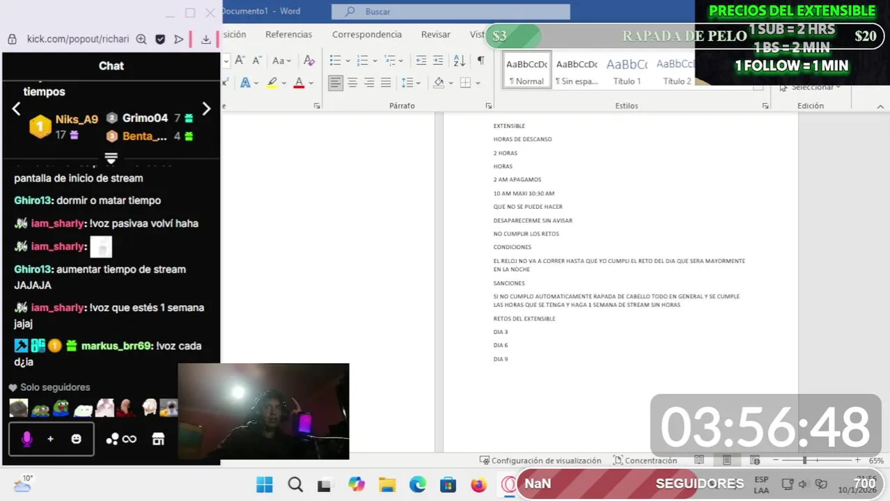Open browser downloads icon
This screenshot has height=501, width=890.
pos(206,40)
